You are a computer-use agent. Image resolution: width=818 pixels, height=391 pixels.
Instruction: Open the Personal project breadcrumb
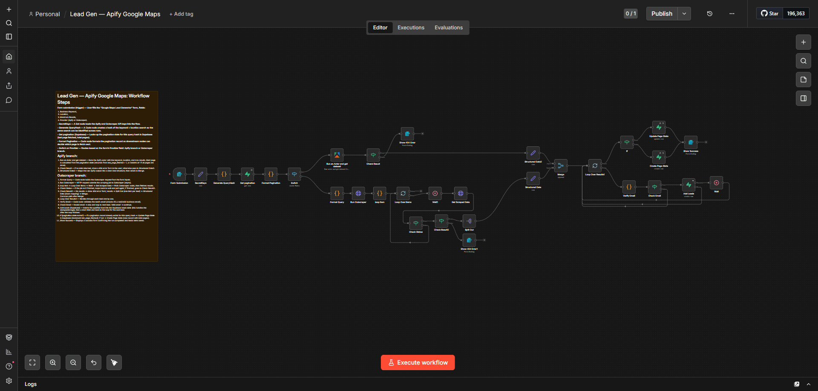(x=44, y=14)
